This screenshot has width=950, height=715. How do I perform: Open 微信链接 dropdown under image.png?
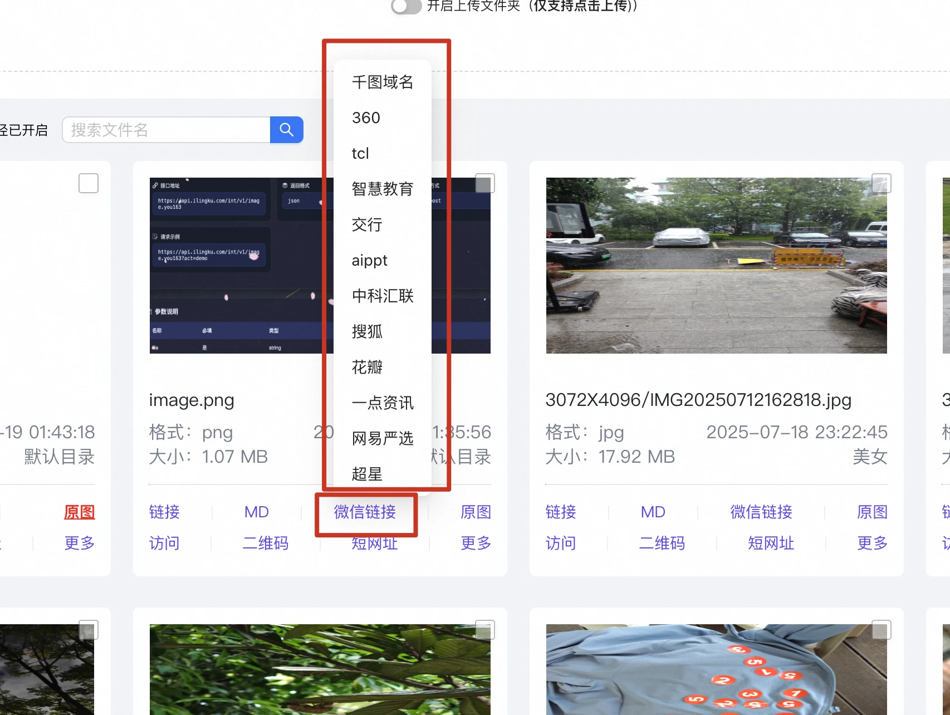point(365,512)
